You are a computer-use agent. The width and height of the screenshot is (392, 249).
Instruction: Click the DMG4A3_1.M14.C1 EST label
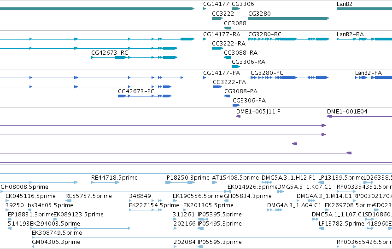[x=324, y=196]
